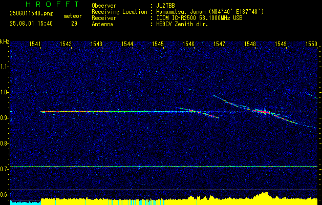Select the filename 2506011540.png
The height and width of the screenshot is (205, 322).
coord(31,14)
